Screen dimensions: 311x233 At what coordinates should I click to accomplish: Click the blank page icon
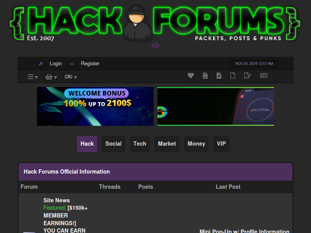(233, 76)
